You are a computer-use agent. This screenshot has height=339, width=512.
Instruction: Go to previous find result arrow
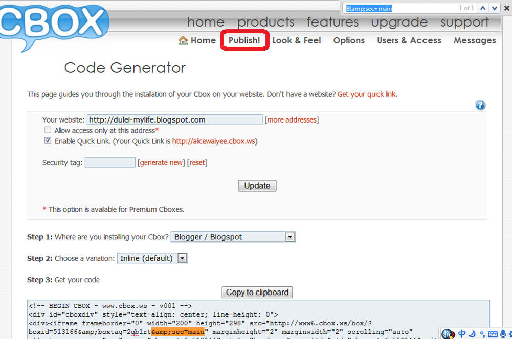(483, 9)
